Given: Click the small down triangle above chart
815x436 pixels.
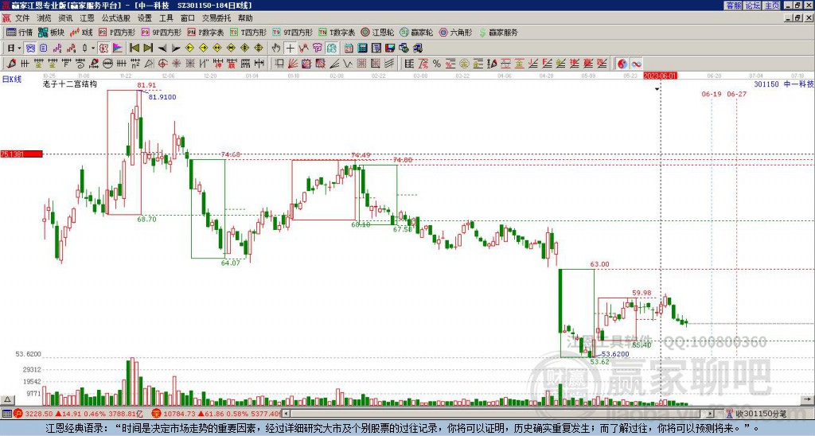Looking at the screenshot, I should (657, 89).
